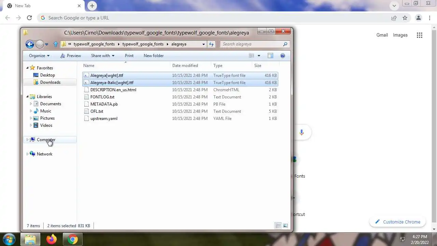The height and width of the screenshot is (246, 437).
Task: Select the Alegreya-Italic[wght].ttf file
Action: (x=180, y=83)
